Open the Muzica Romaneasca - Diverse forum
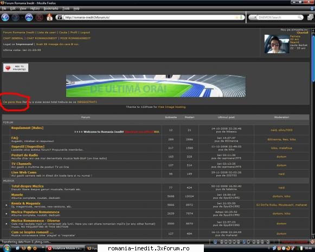 [36, 221]
